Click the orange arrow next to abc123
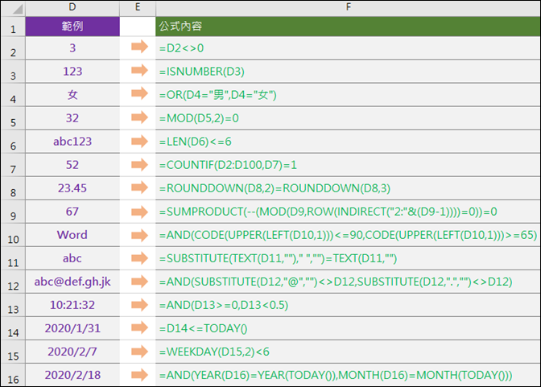This screenshot has width=541, height=387. 139,141
